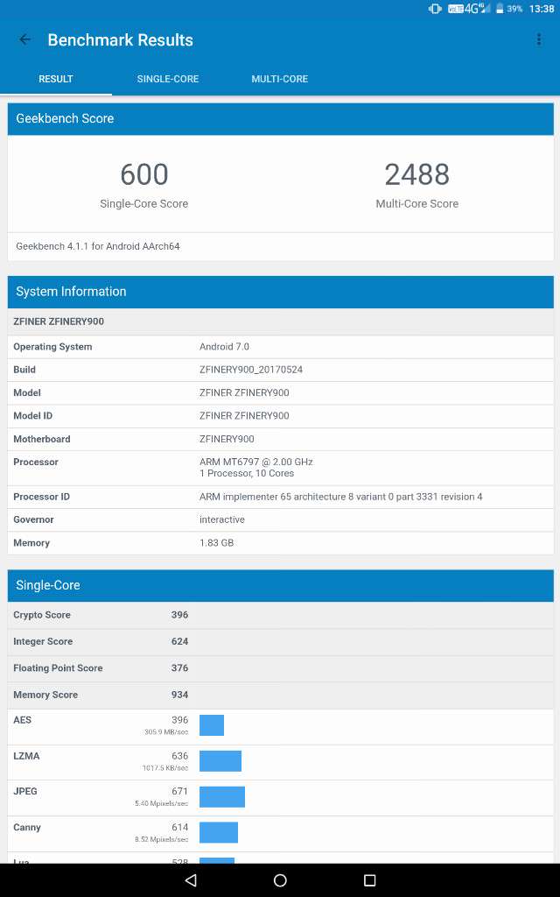
Task: Tap the JPEG score 671
Action: (179, 792)
